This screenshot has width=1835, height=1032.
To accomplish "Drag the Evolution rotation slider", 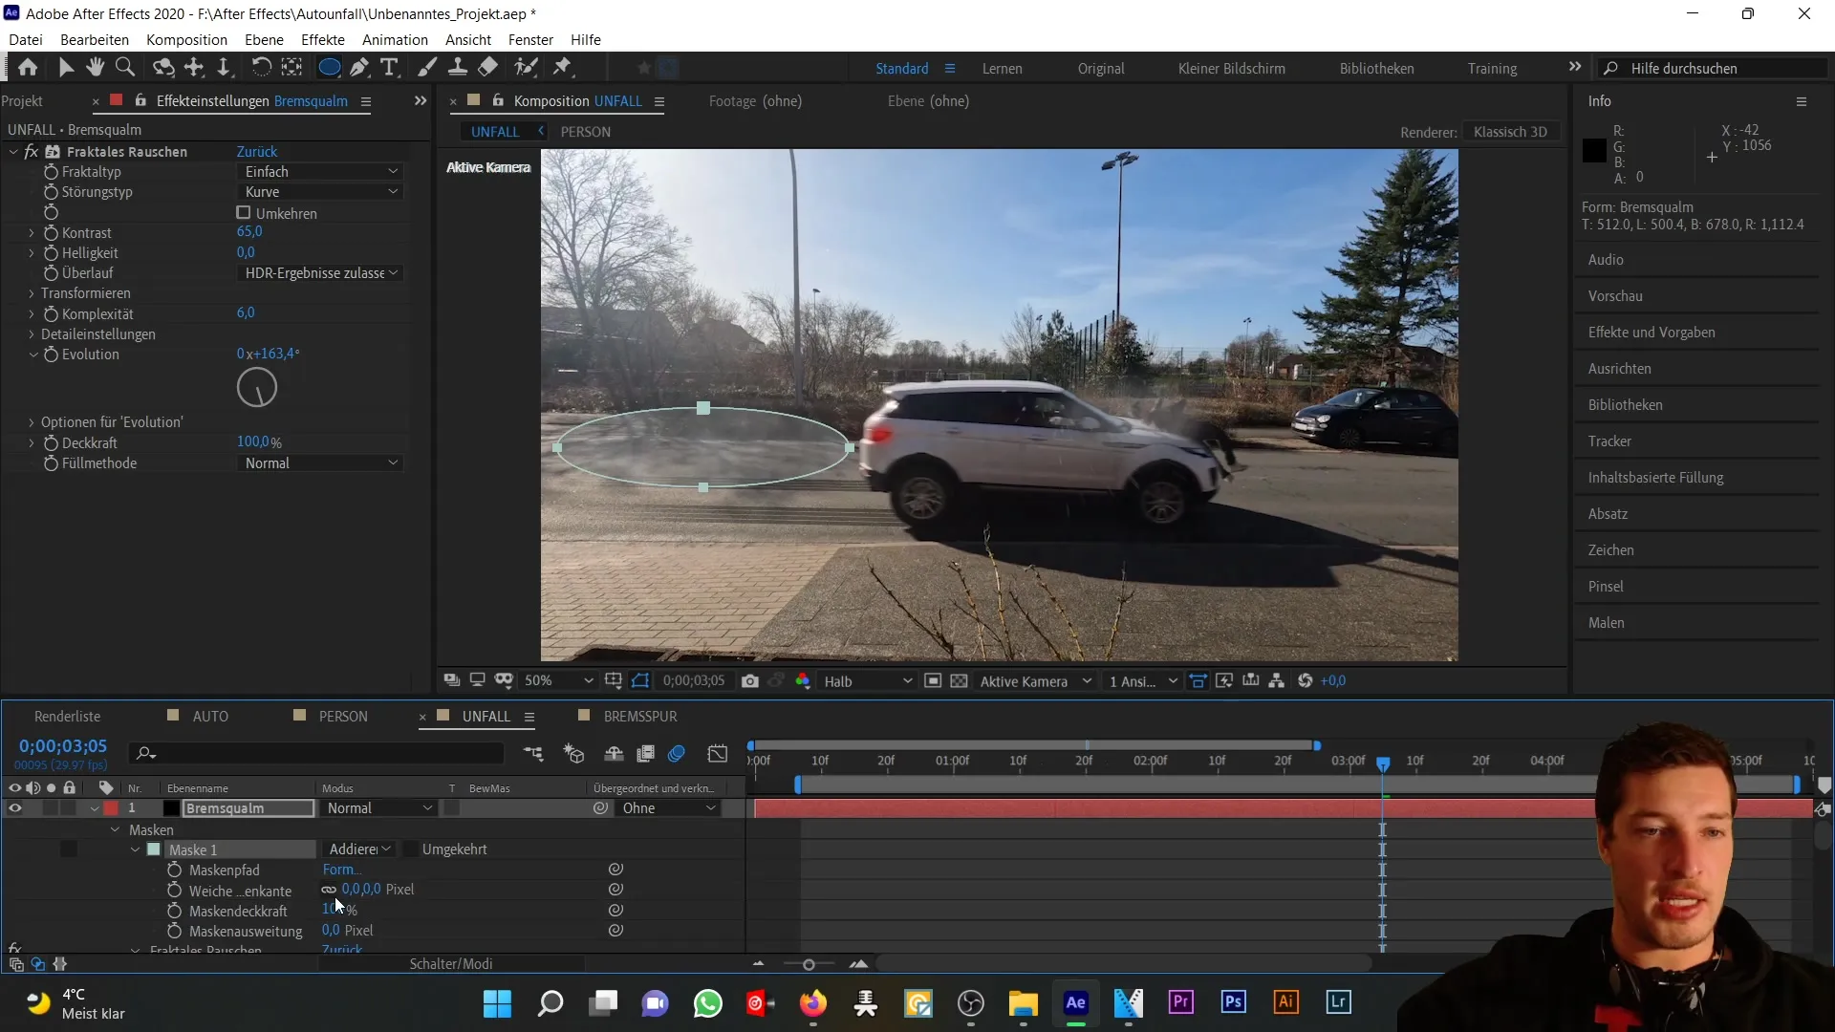I will pos(257,387).
